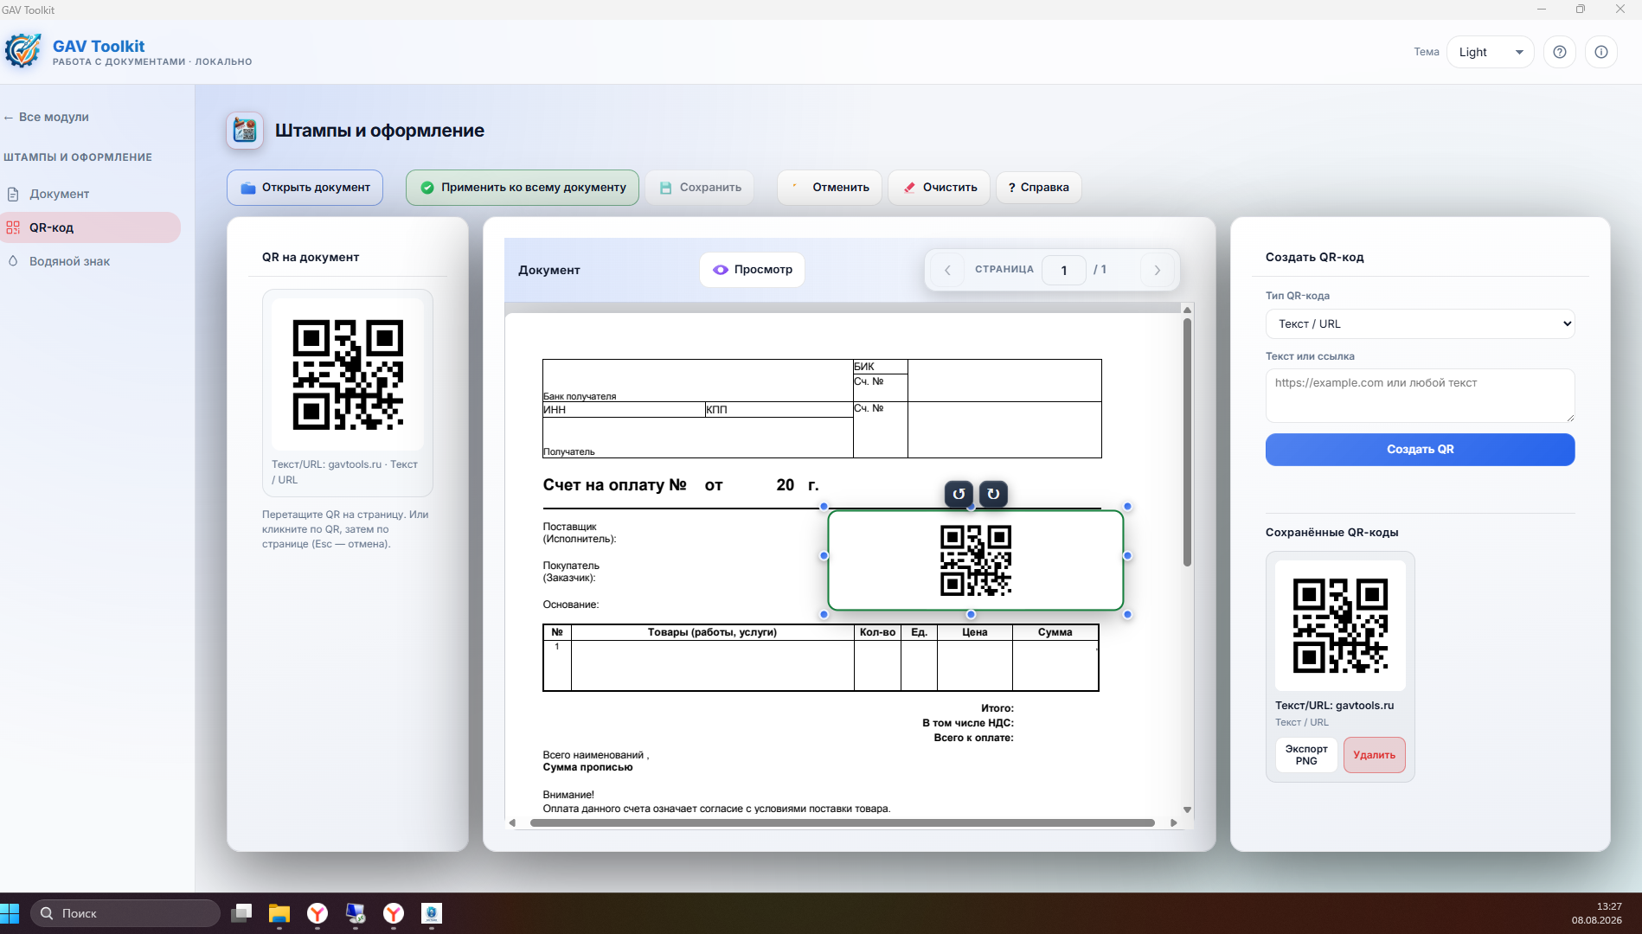
Task: Rotate QR code counterclockwise
Action: (x=959, y=494)
